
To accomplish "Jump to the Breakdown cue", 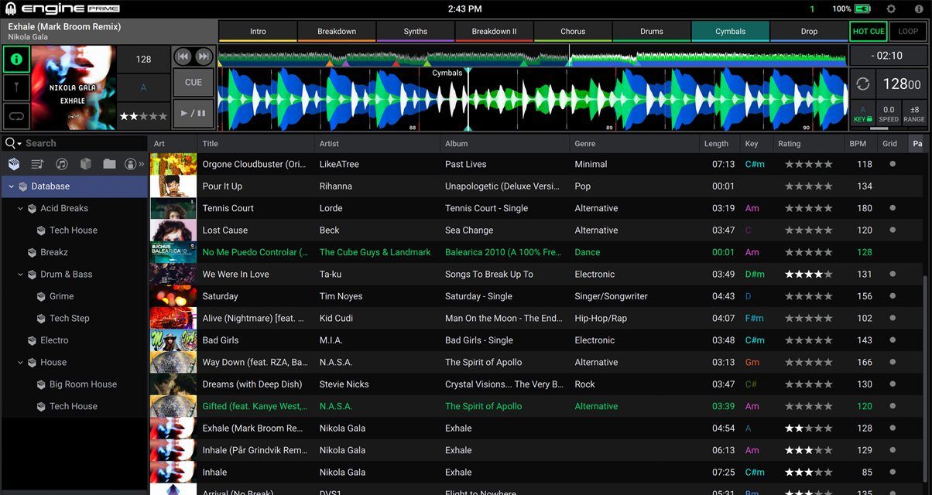I will pos(337,31).
